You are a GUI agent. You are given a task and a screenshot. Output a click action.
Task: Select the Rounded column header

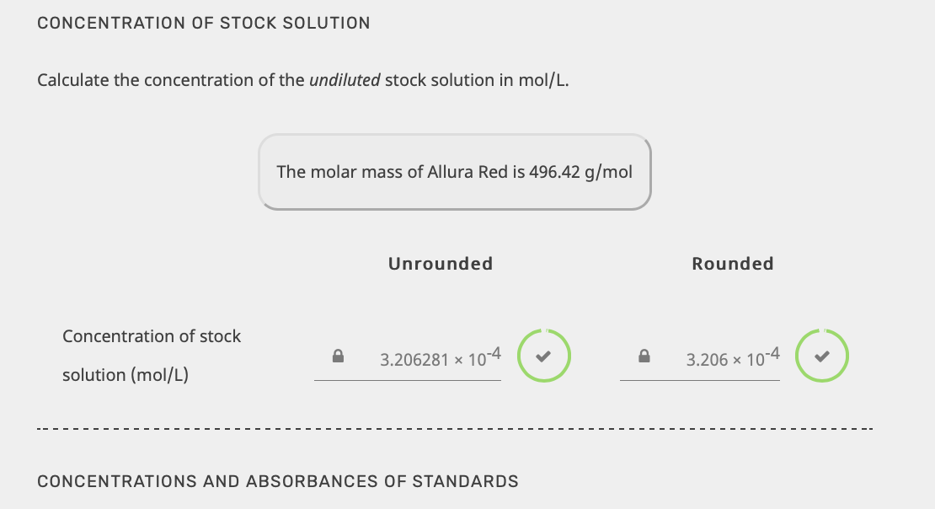732,263
